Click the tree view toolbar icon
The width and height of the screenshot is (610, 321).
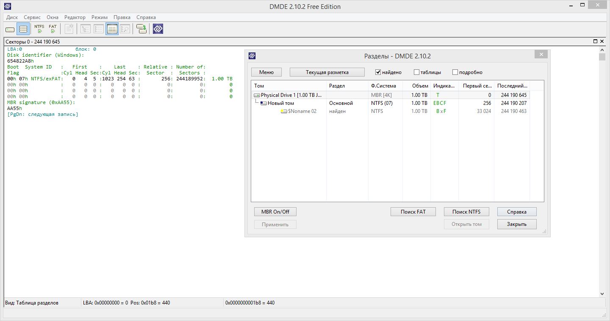tap(86, 29)
